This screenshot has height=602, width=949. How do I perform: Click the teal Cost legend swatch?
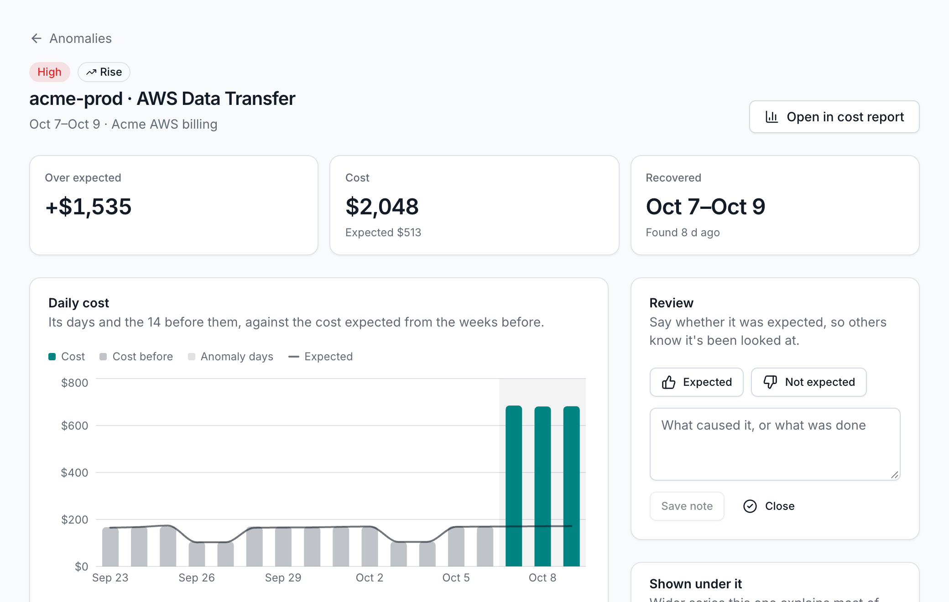(x=52, y=357)
